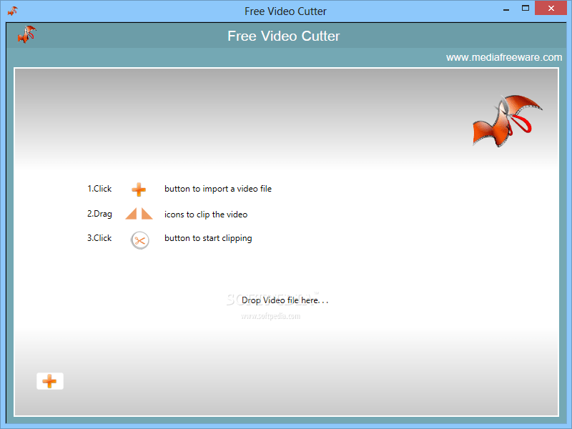The image size is (572, 429).
Task: Click the Free Video Cutter header banner
Action: pyautogui.click(x=283, y=36)
